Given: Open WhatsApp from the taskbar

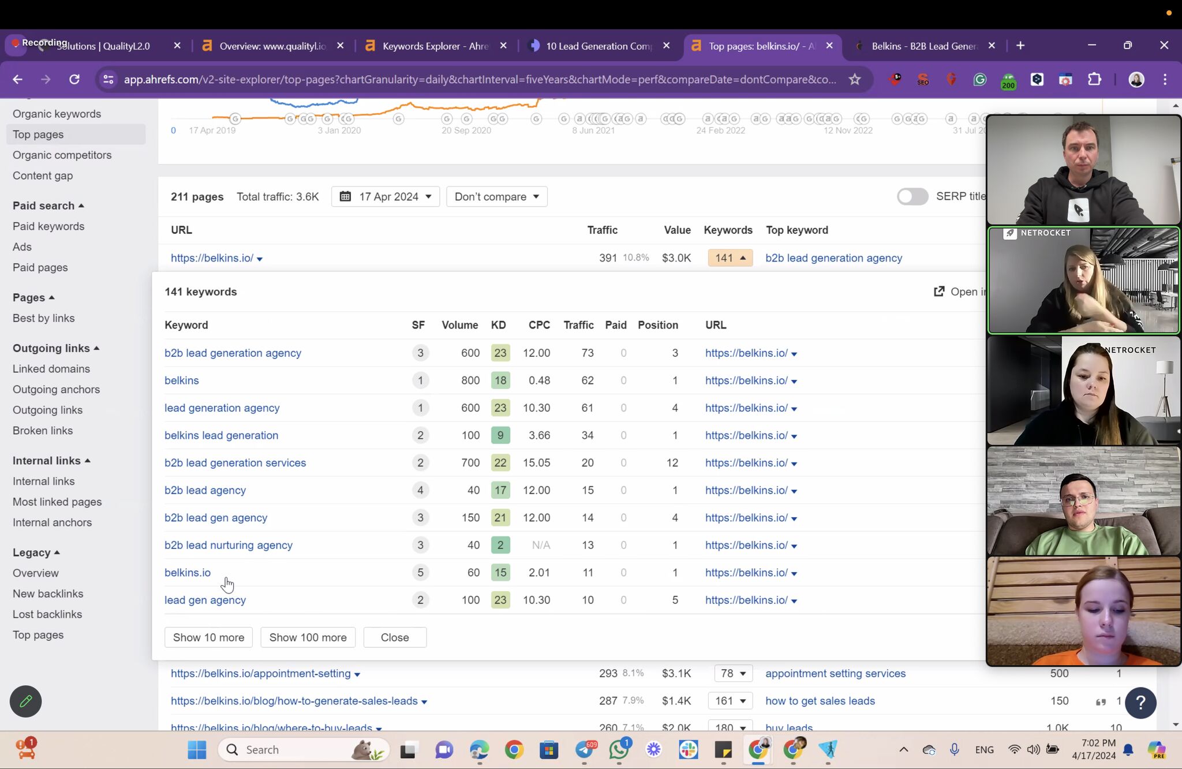Looking at the screenshot, I should [x=619, y=749].
